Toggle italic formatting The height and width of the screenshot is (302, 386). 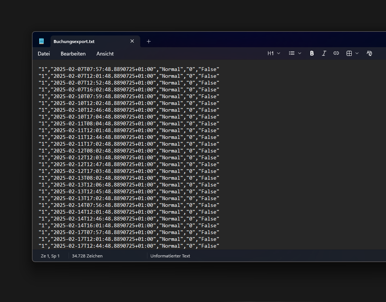point(324,54)
